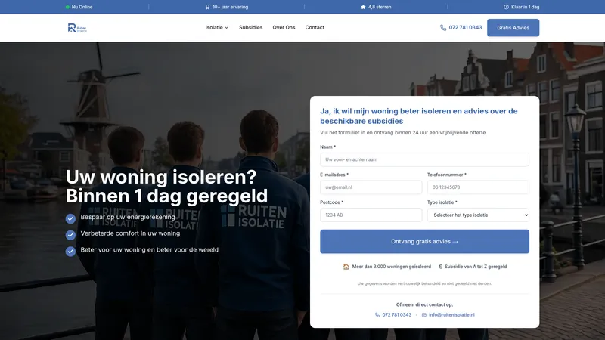Click checkmark beside Bespaar op uw energierekening
This screenshot has height=340, width=605.
pos(70,218)
